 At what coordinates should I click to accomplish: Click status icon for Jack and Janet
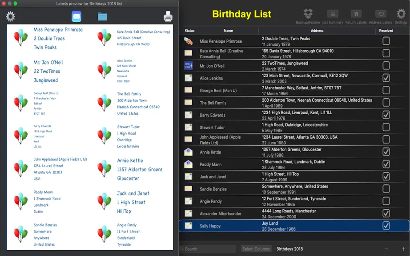[188, 176]
